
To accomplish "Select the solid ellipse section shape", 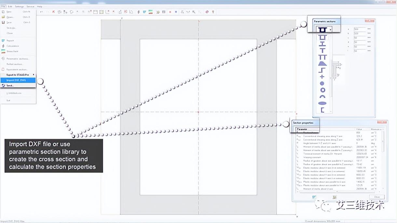I will (322, 103).
